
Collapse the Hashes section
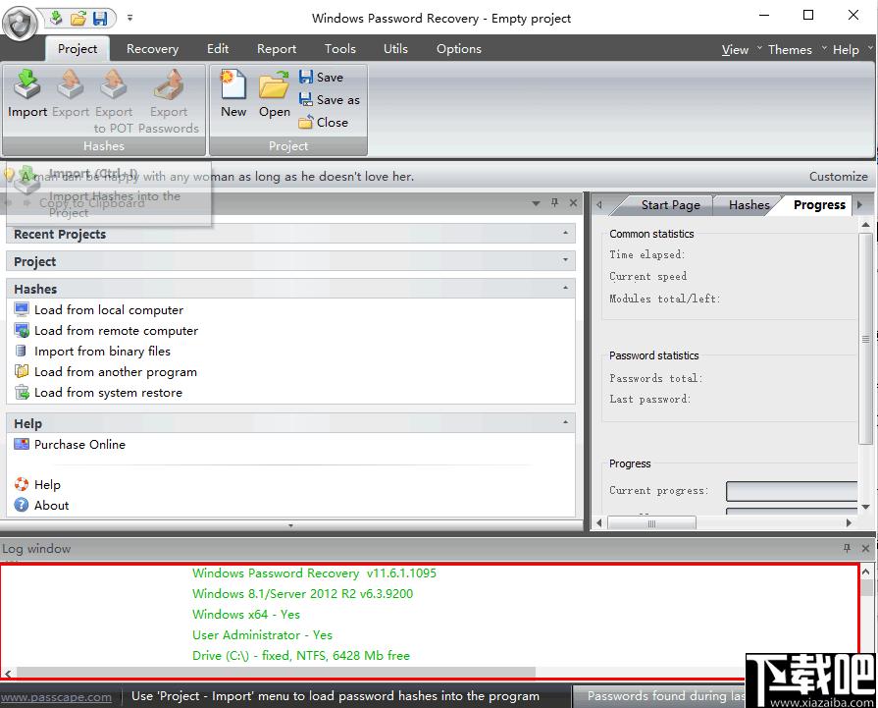(x=565, y=288)
